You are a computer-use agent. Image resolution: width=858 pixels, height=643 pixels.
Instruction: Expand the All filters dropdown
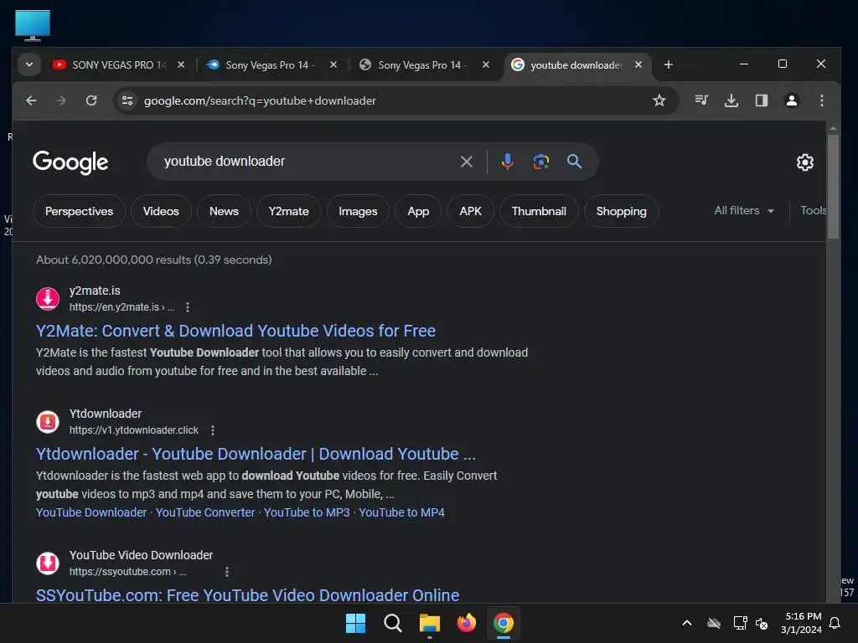(x=743, y=210)
